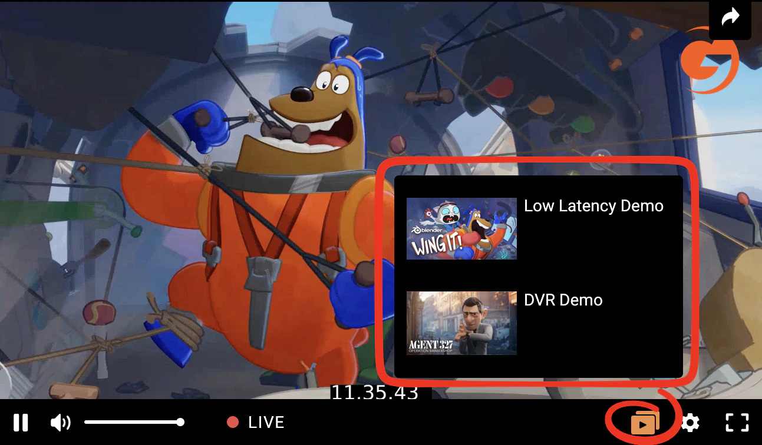Pause the live stream playback
The width and height of the screenshot is (762, 445).
coord(21,422)
